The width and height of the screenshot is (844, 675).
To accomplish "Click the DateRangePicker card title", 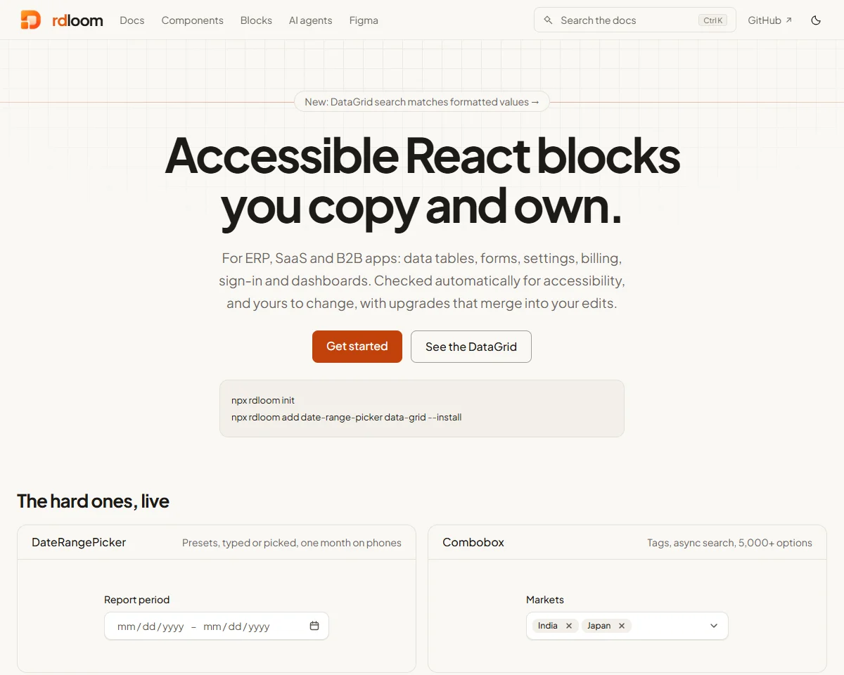I will (x=79, y=542).
